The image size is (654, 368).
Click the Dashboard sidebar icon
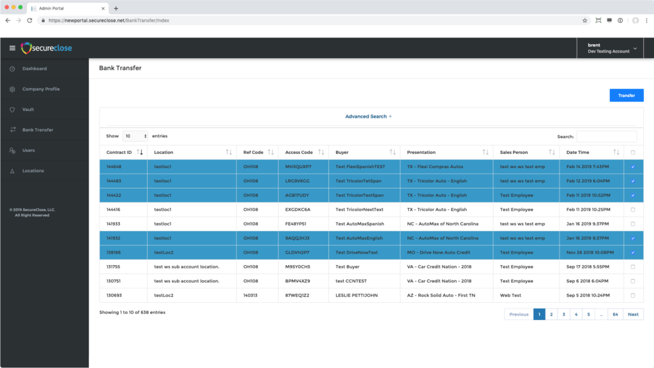(x=12, y=68)
